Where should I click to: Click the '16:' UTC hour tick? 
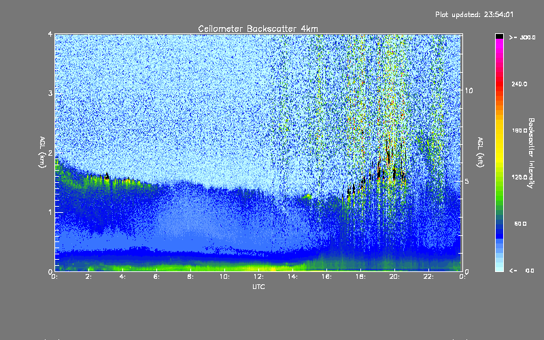(x=326, y=277)
